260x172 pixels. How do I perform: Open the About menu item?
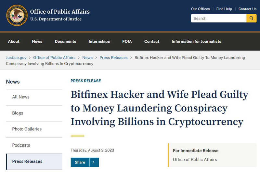14,42
